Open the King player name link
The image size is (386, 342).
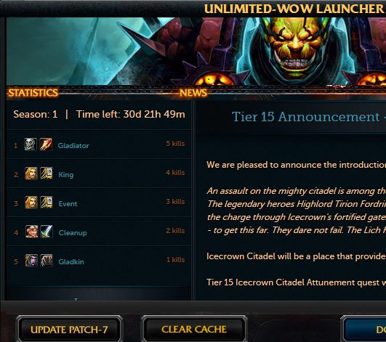66,175
